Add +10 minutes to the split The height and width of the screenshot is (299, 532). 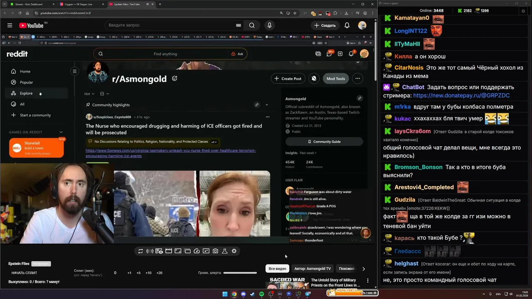(x=148, y=273)
